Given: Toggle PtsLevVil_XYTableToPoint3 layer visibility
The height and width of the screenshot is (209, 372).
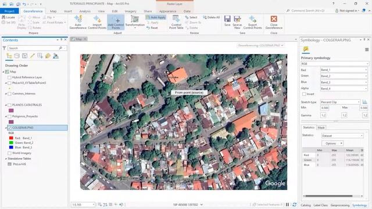Looking at the screenshot, I should tap(9, 83).
